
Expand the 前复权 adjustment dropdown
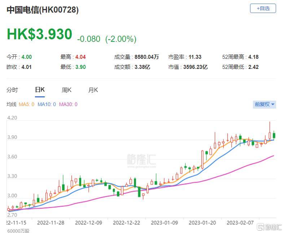[x=264, y=105]
